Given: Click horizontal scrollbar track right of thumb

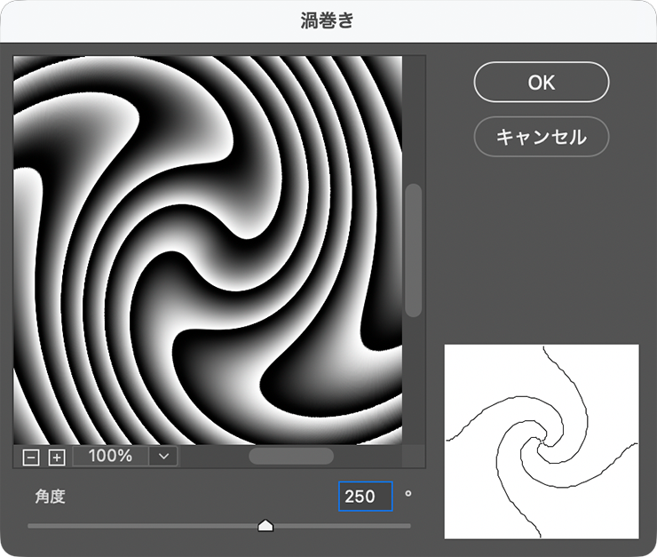Looking at the screenshot, I should (x=368, y=456).
